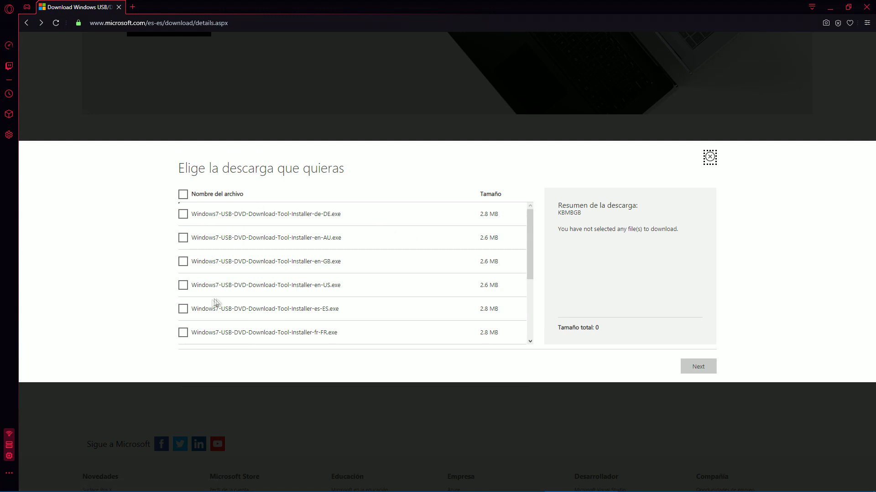Check the en-US installer checkbox
Screen dimensions: 876x492
(x=183, y=285)
